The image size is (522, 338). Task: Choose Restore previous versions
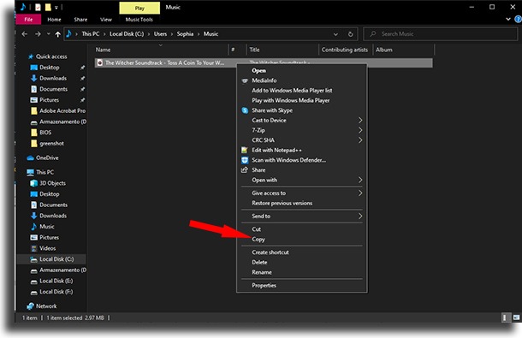click(x=301, y=203)
